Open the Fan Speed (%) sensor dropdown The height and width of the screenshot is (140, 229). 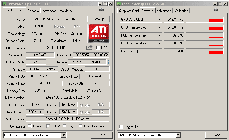[159, 51]
